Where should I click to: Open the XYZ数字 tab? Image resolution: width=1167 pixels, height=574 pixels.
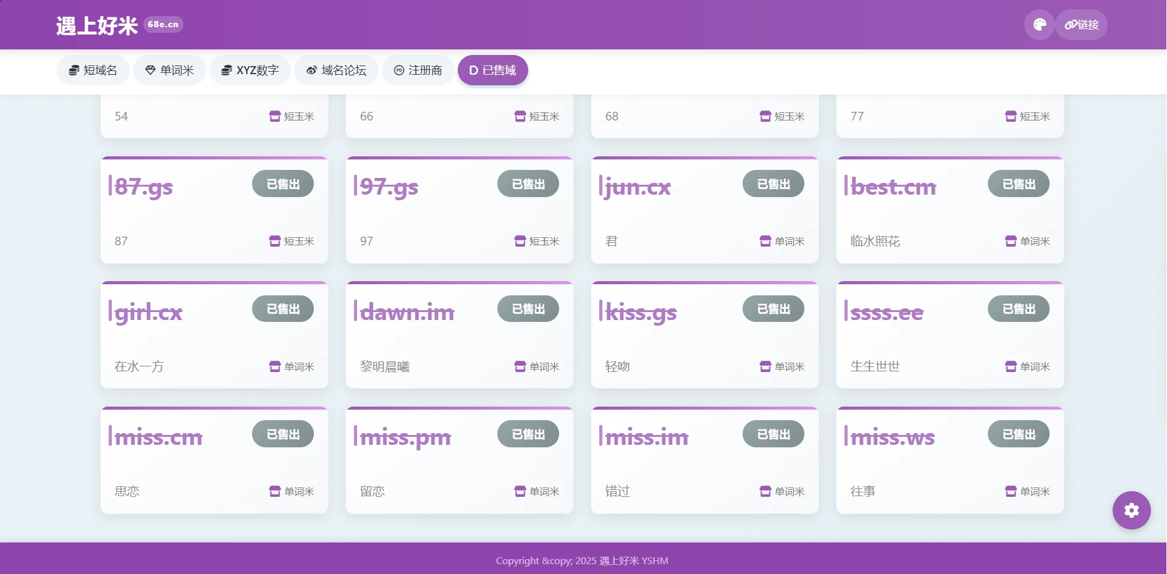250,70
